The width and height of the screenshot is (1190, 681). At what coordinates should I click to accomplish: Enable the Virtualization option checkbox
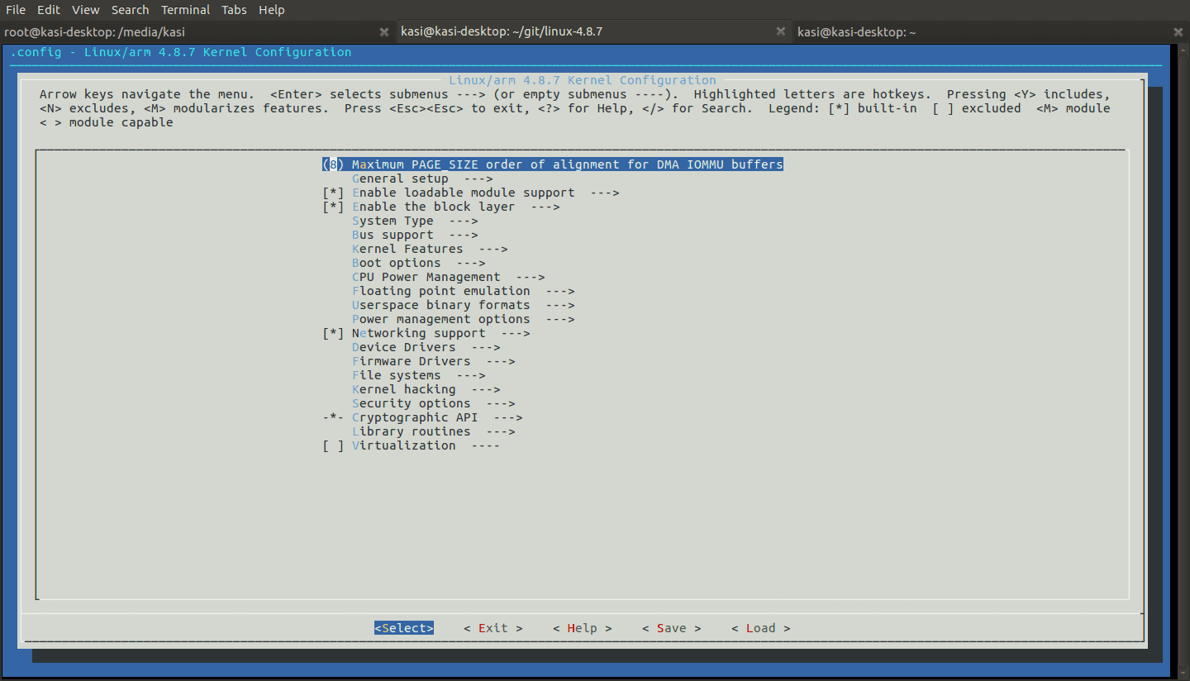[x=333, y=445]
